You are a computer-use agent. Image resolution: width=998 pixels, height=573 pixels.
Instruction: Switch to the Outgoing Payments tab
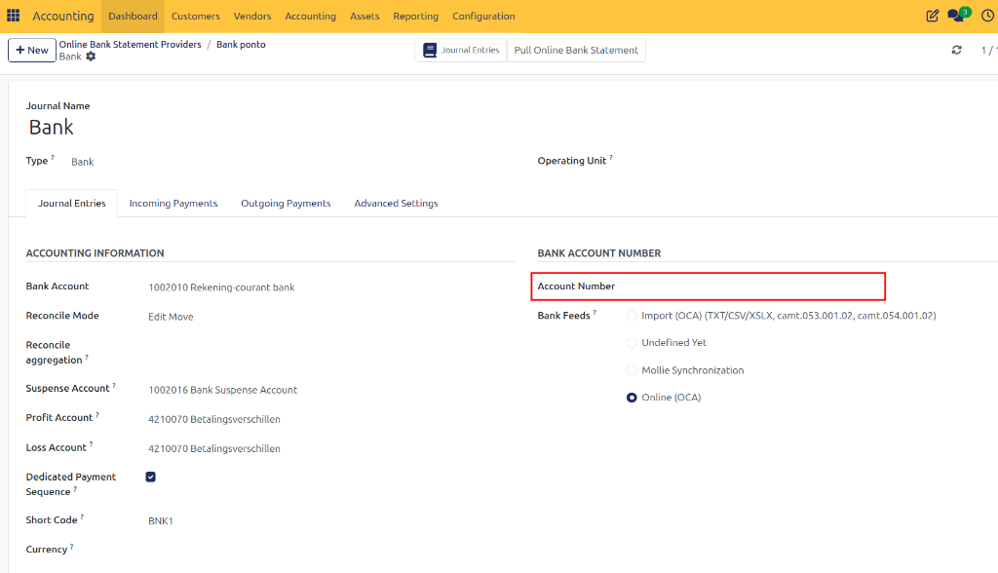pos(286,203)
